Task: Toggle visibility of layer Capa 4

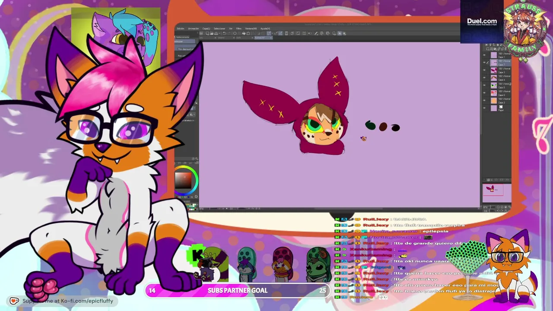Action: (x=484, y=78)
